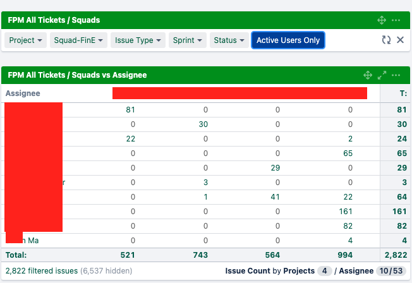This screenshot has width=412, height=283.
Task: Click the grand total 2,822
Action: point(396,255)
